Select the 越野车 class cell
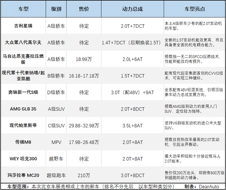226x190 pixels. click(56, 159)
